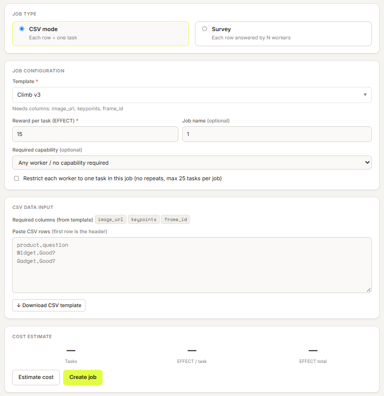
Task: Click the 'EFFECT / task' label
Action: tap(192, 362)
